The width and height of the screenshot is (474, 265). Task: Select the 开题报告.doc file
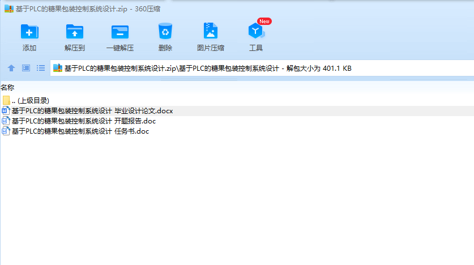(x=84, y=121)
